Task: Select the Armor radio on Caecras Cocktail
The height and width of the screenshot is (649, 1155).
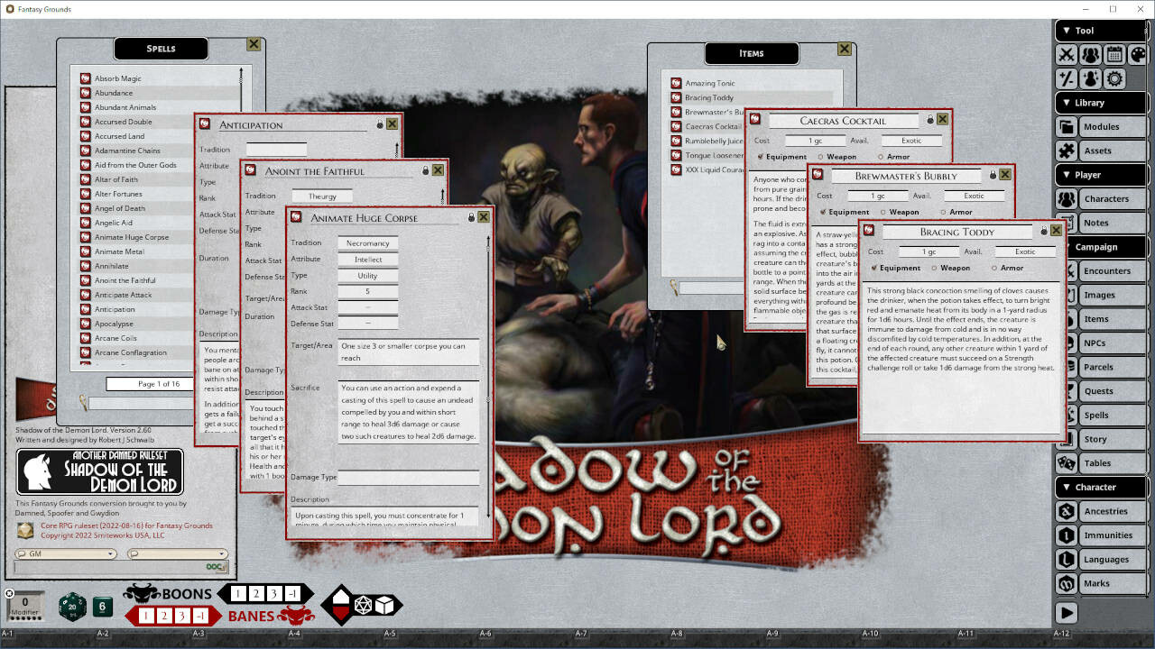Action: 881,157
